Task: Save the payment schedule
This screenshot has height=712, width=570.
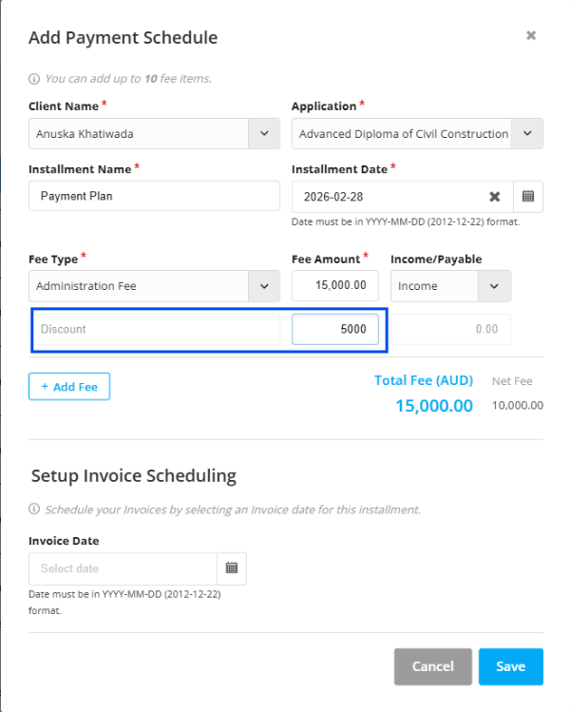Action: point(510,666)
